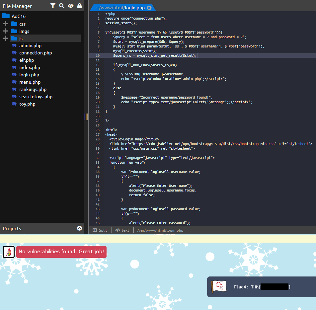Expand the js folder plus sign
316x310 pixels.
click(6, 38)
